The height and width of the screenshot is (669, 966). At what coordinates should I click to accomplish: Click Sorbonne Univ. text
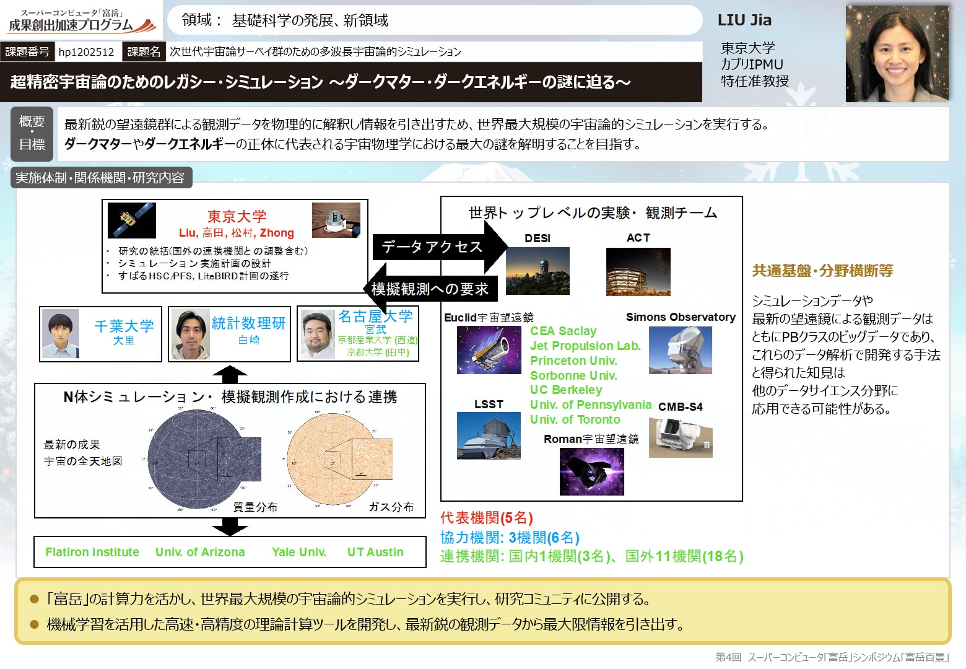coord(573,375)
